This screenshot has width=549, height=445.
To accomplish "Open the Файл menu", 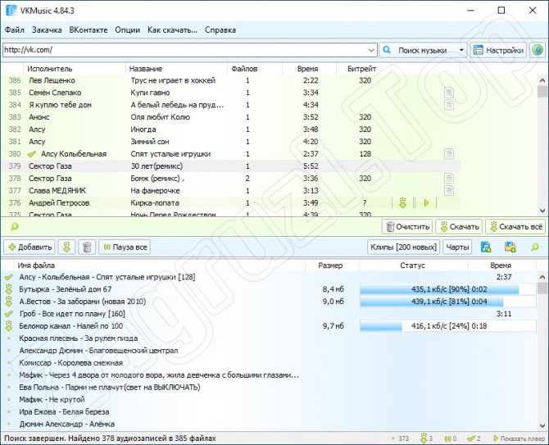I will (x=15, y=30).
